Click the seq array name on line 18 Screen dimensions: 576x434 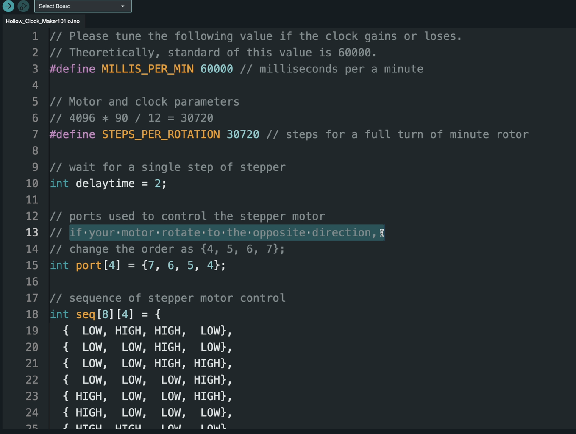click(86, 314)
